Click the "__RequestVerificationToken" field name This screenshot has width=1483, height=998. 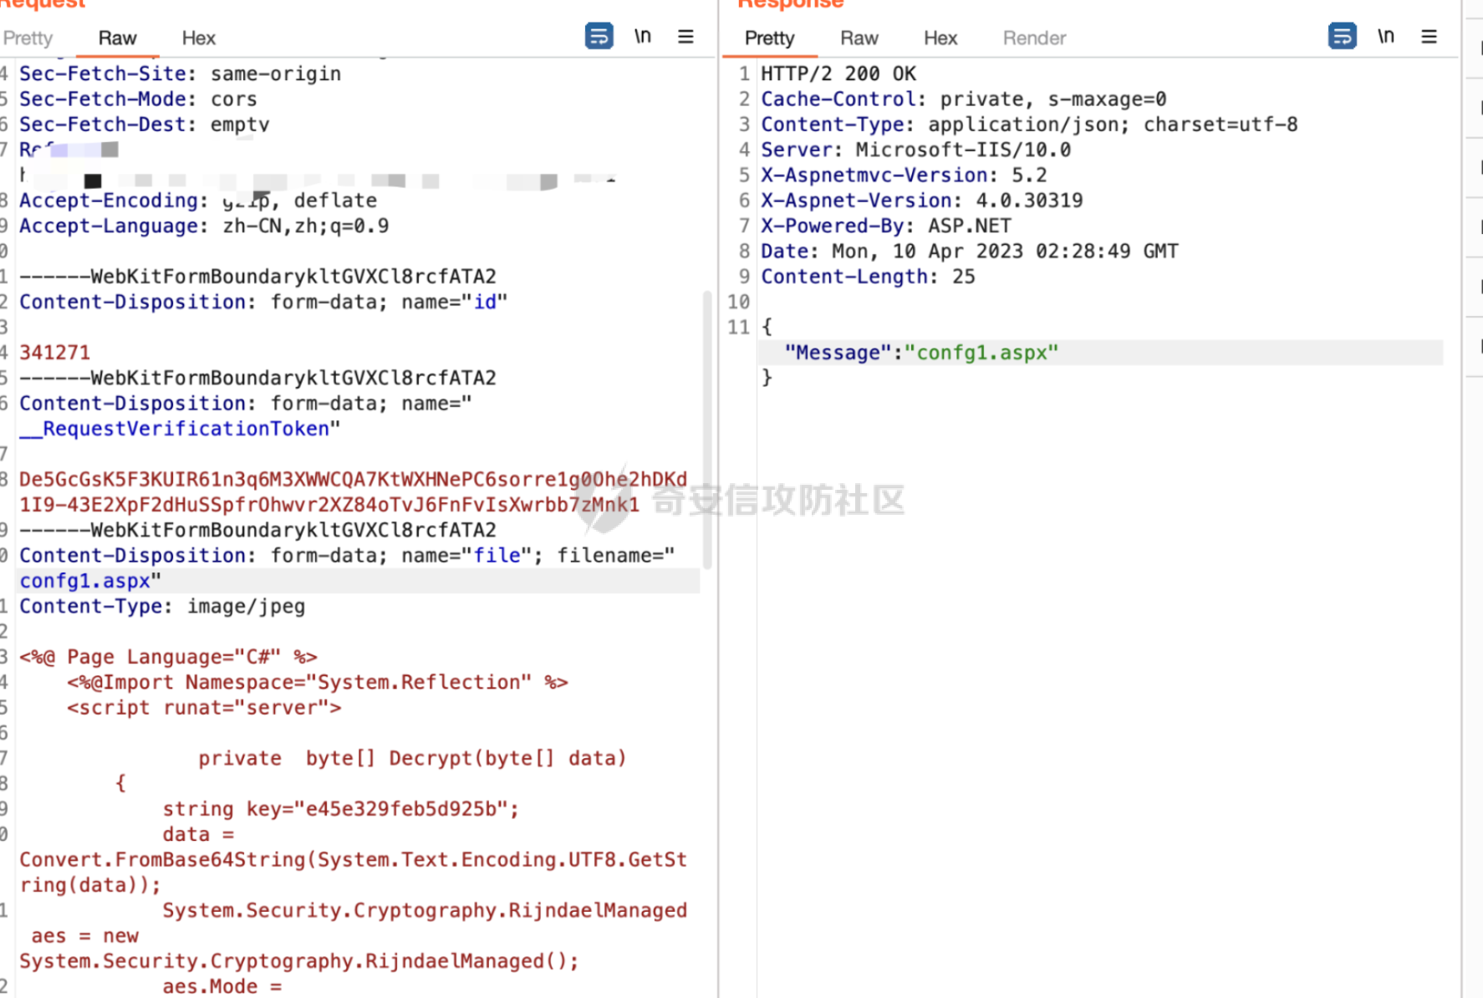[174, 429]
